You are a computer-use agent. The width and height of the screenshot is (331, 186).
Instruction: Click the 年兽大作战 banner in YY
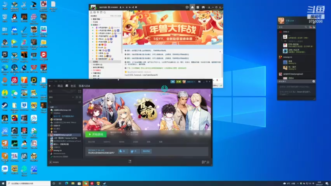point(173,27)
